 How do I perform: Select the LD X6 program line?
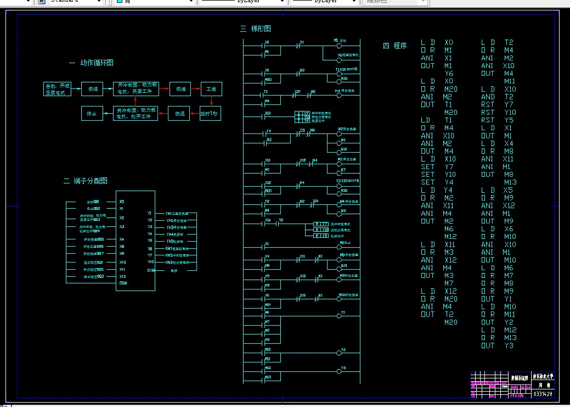pos(497,229)
